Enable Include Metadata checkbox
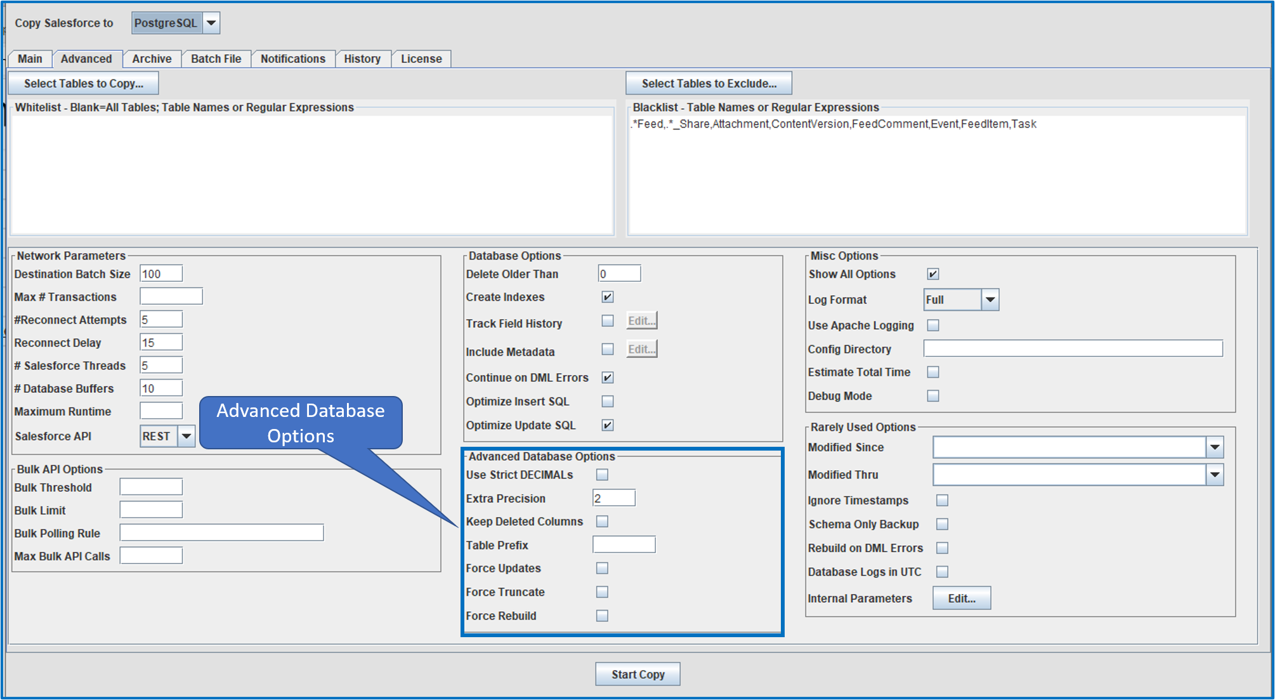Image resolution: width=1275 pixels, height=700 pixels. coord(608,349)
